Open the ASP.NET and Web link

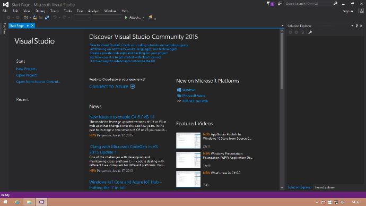[195, 101]
